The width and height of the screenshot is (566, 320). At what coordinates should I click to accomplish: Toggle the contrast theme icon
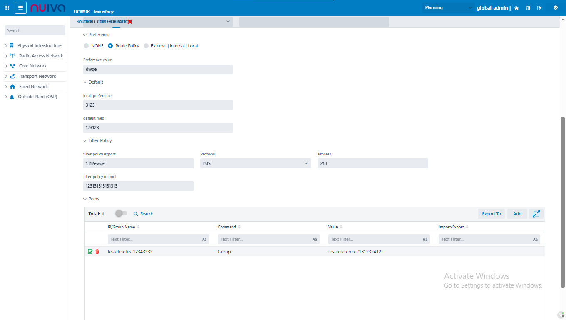pyautogui.click(x=528, y=8)
